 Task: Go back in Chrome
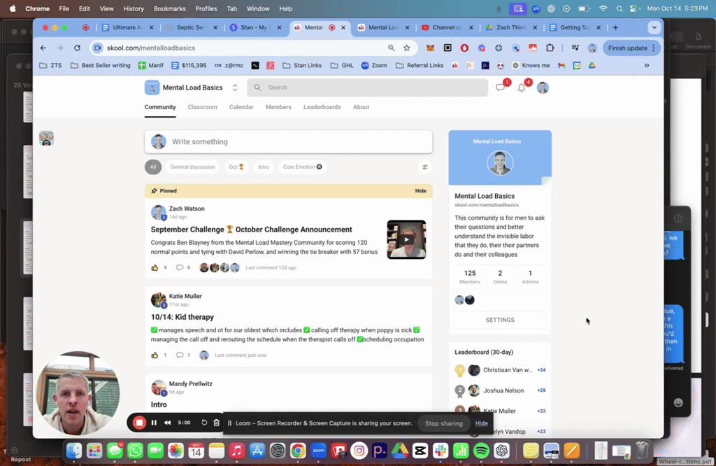[43, 48]
